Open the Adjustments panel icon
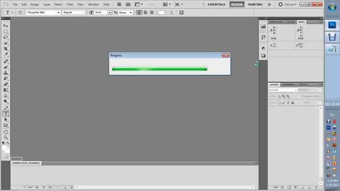The width and height of the screenshot is (340, 191). click(x=263, y=48)
